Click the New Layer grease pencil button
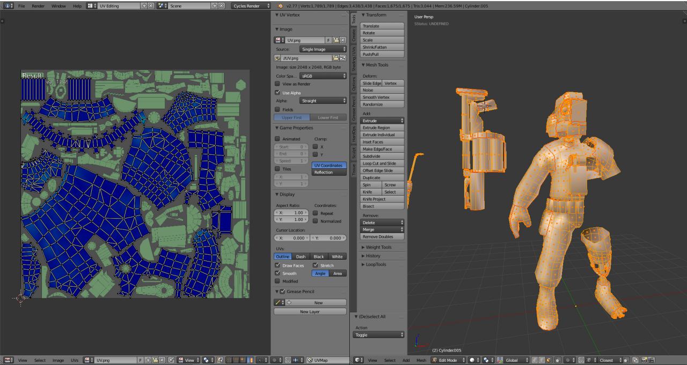Viewport: 687px width, 365px height. pyautogui.click(x=310, y=311)
